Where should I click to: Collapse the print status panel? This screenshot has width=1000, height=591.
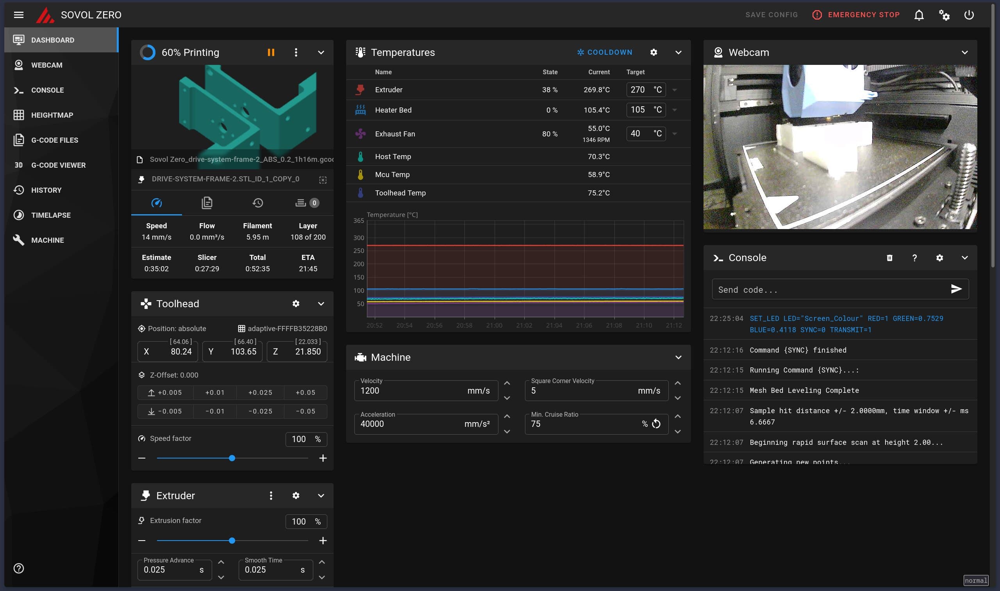(321, 52)
